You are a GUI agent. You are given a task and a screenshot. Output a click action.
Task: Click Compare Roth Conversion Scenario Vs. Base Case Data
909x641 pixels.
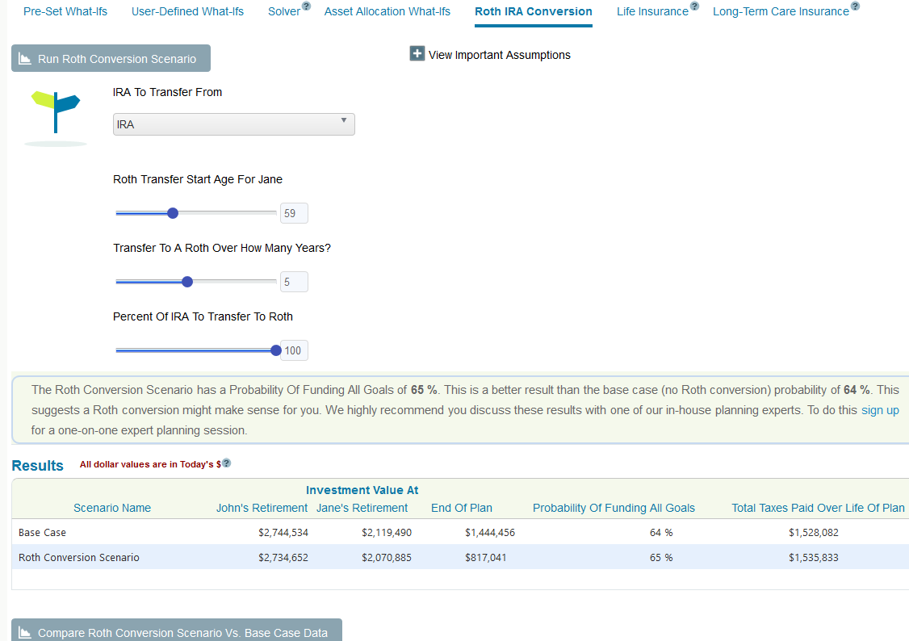click(176, 634)
